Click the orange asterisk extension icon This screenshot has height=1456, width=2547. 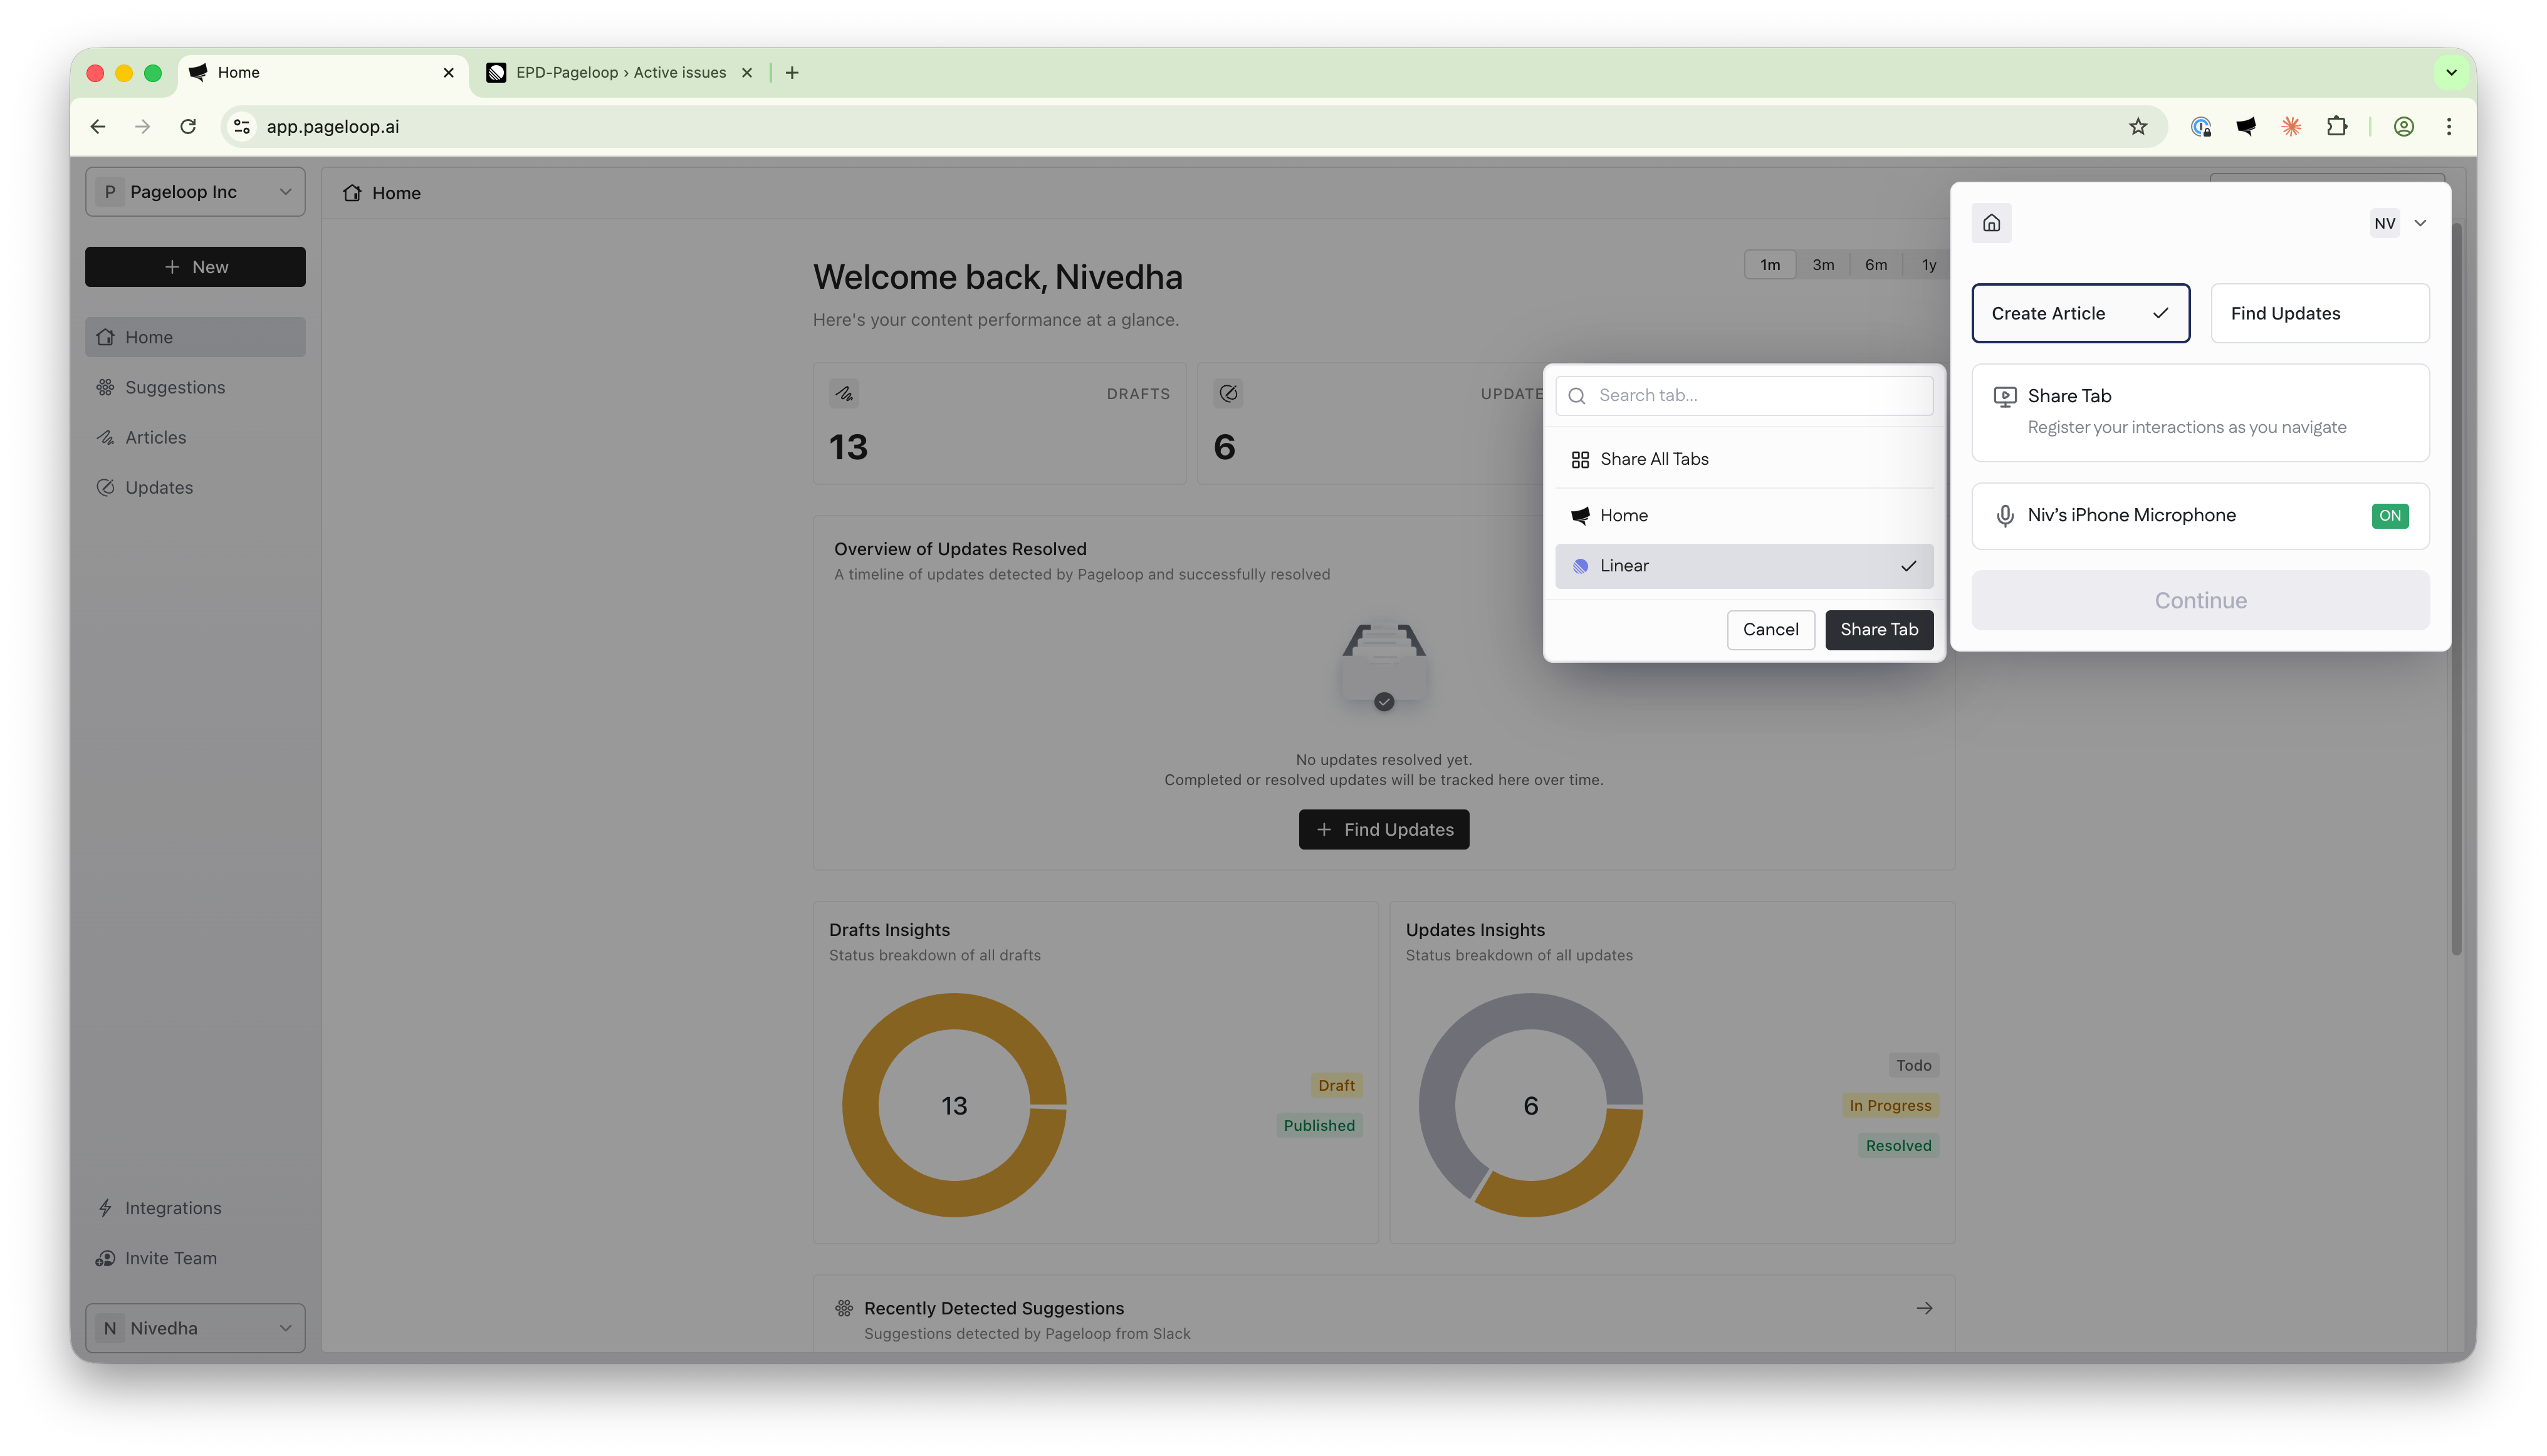pos(2291,126)
